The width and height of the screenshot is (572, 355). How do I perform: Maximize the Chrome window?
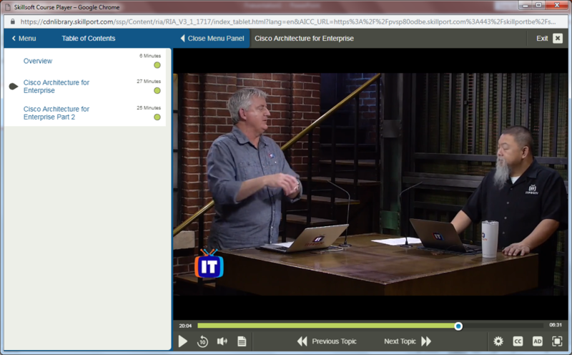pos(538,6)
